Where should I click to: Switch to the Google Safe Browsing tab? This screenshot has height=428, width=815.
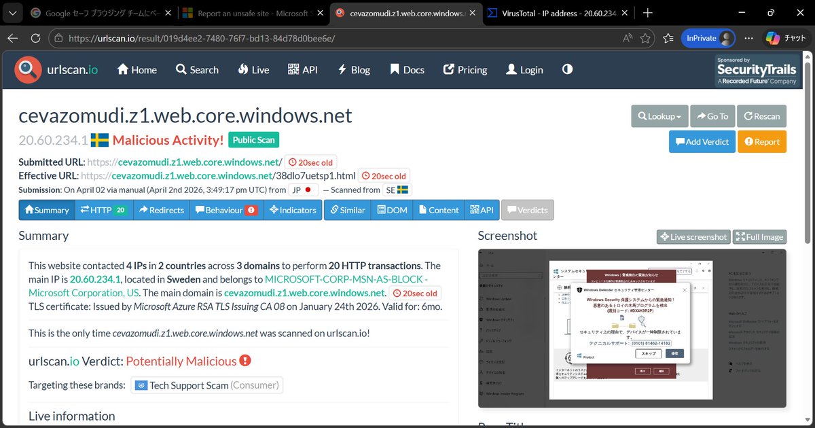click(x=101, y=13)
